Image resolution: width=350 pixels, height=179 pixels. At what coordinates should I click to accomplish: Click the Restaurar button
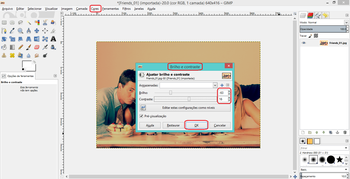click(173, 125)
